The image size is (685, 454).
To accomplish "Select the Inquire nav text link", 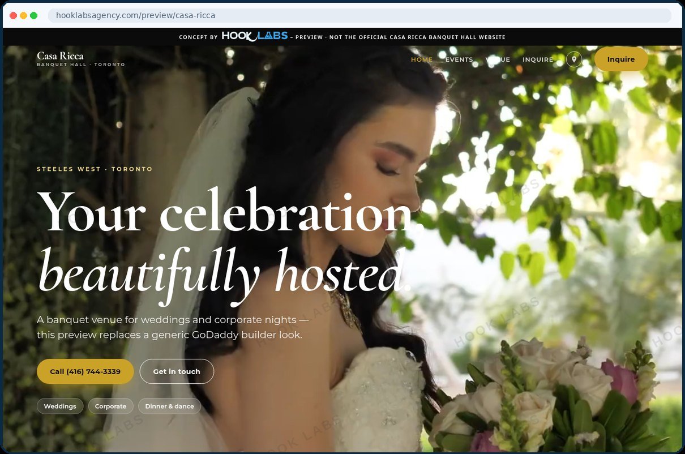I will [x=538, y=59].
